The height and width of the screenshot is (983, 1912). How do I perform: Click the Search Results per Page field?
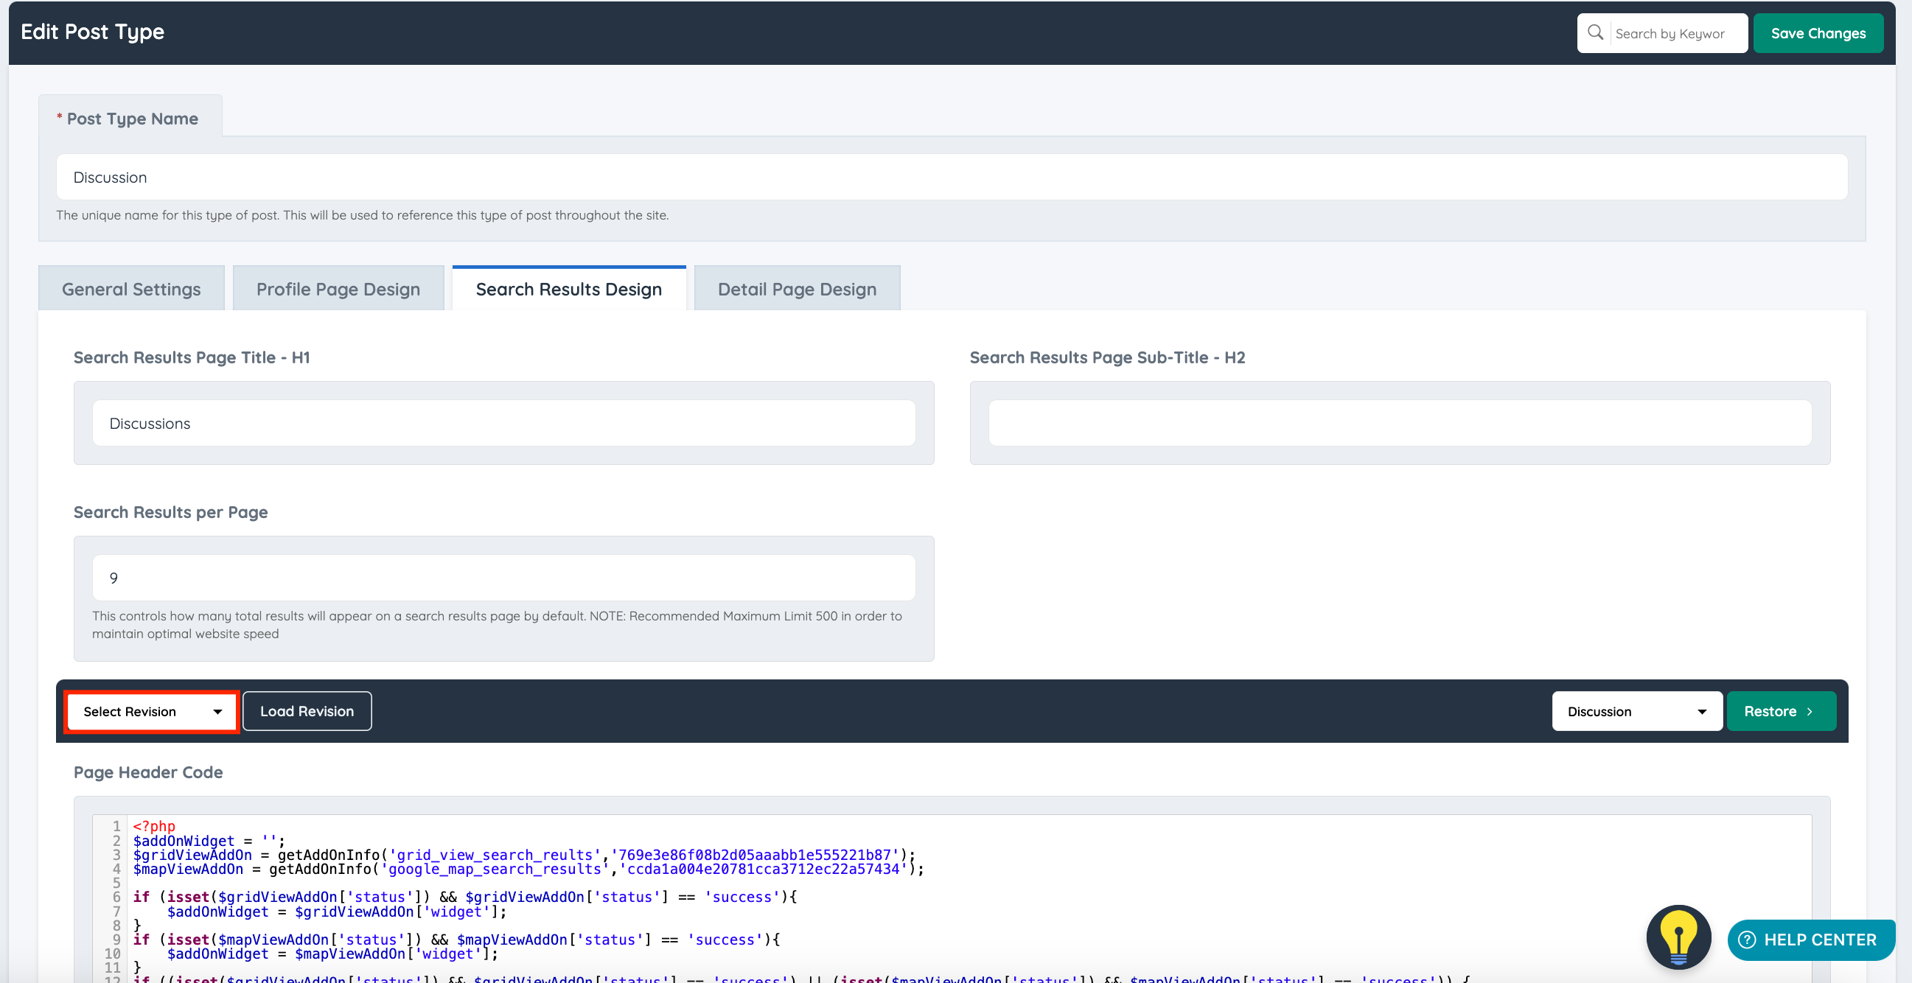click(x=503, y=578)
